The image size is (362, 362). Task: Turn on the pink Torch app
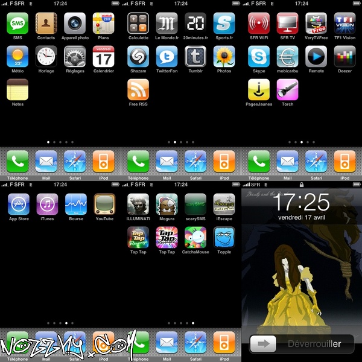(x=287, y=90)
